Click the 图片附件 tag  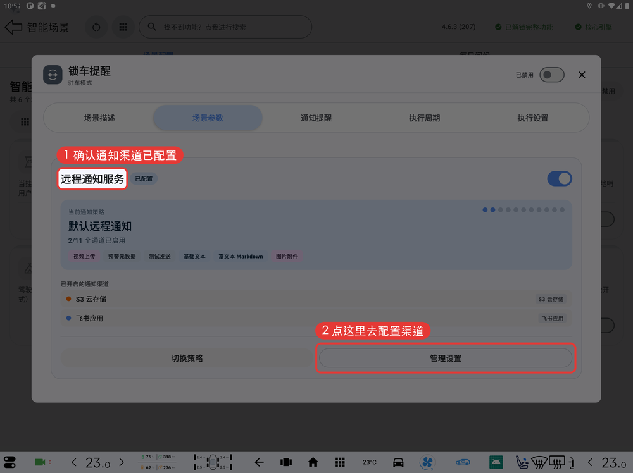(x=287, y=257)
